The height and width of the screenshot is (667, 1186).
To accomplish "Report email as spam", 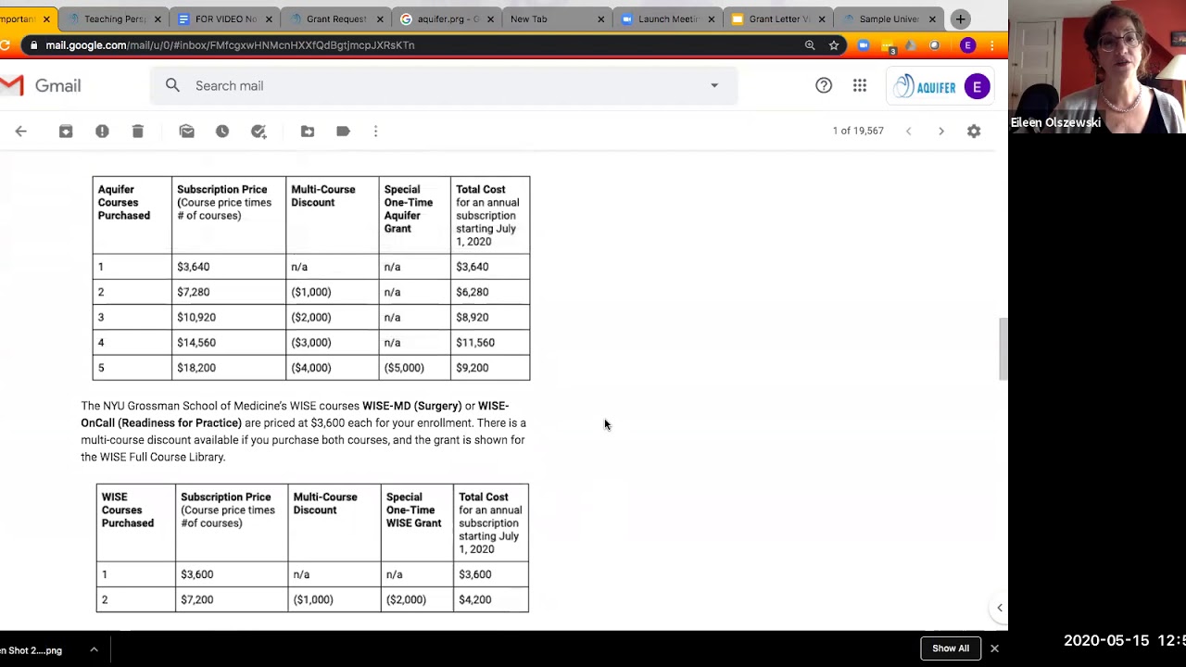I will click(102, 132).
